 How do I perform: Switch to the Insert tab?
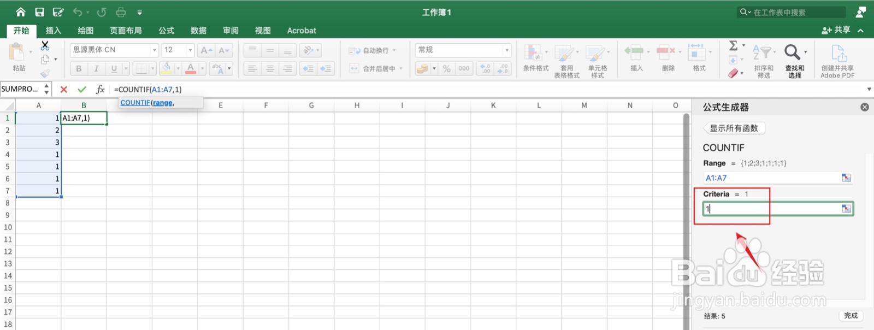coord(53,31)
